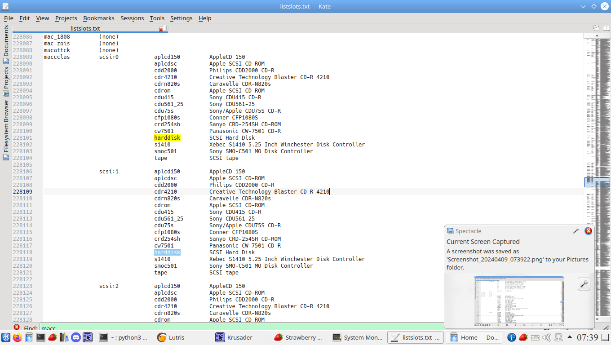Click Spectacle notification configure wrench icon
Viewport: 611px width, 345px height.
coord(576,231)
